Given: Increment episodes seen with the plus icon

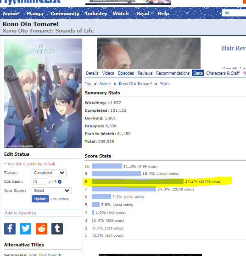Looking at the screenshot, I should [60, 182].
